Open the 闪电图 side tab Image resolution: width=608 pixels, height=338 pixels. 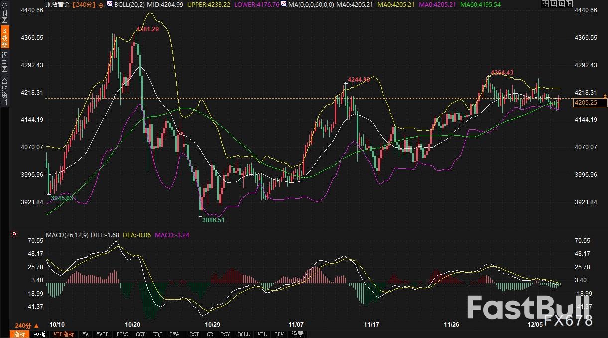click(4, 62)
